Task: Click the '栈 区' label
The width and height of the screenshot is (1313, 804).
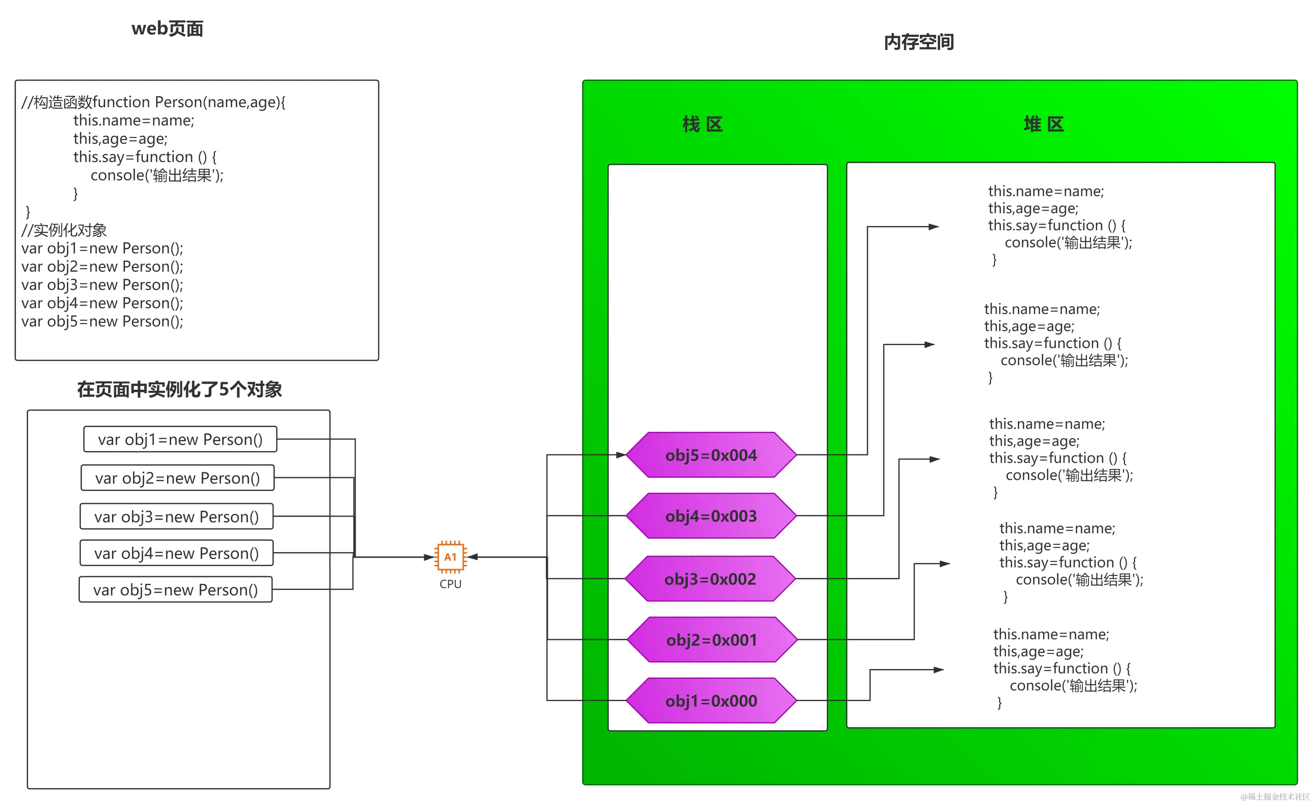Action: pos(703,125)
